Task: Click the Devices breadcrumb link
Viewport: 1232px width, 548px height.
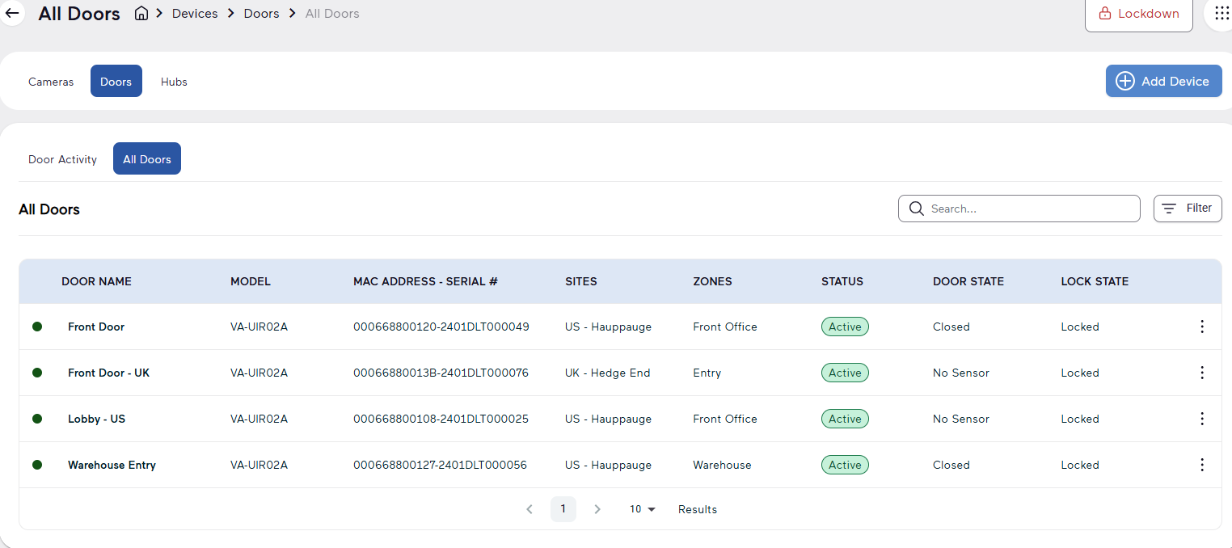Action: (x=195, y=14)
